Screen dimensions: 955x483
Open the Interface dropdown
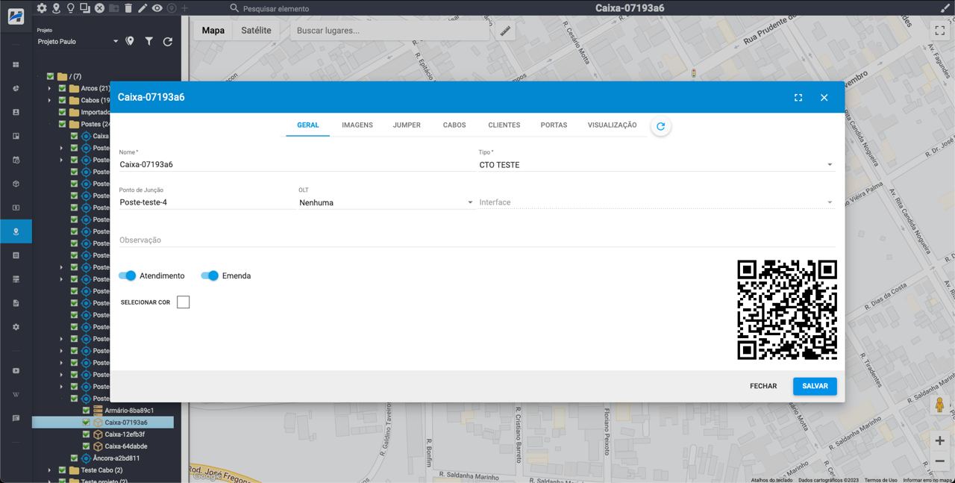(x=657, y=202)
